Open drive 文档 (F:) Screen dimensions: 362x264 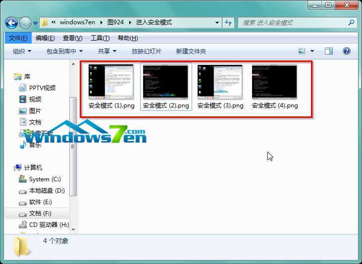pos(40,213)
